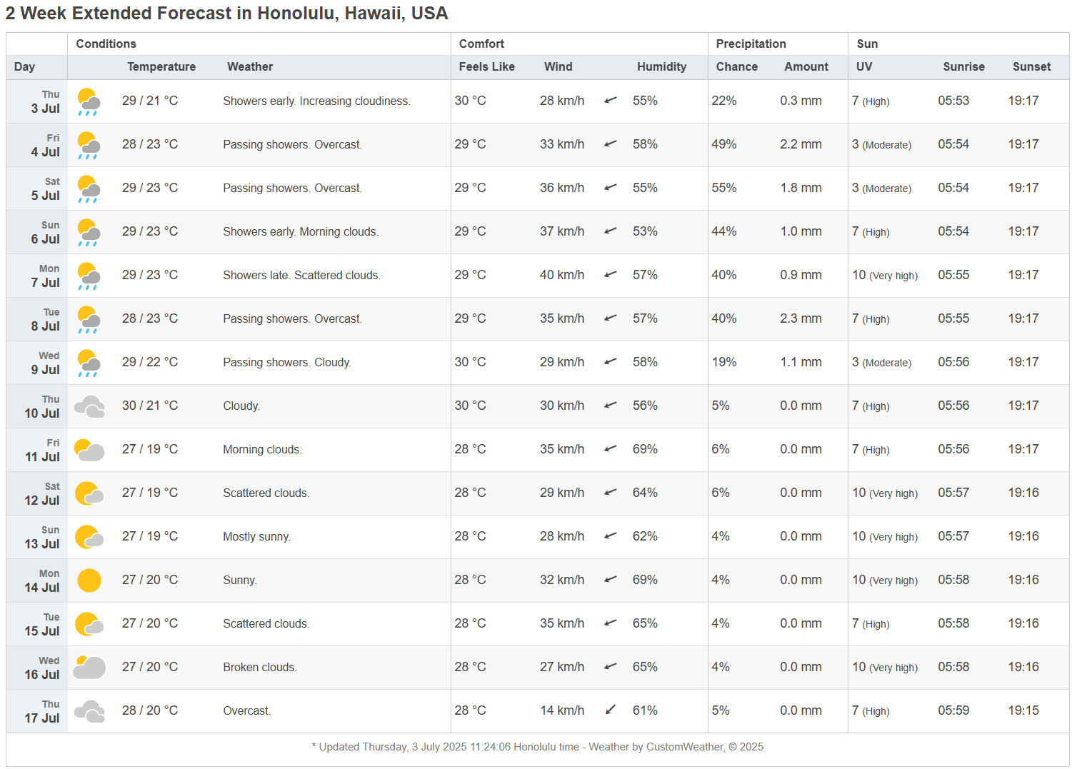Click the weather icon for Thu 3 Jul
This screenshot has height=769, width=1072.
[x=89, y=101]
